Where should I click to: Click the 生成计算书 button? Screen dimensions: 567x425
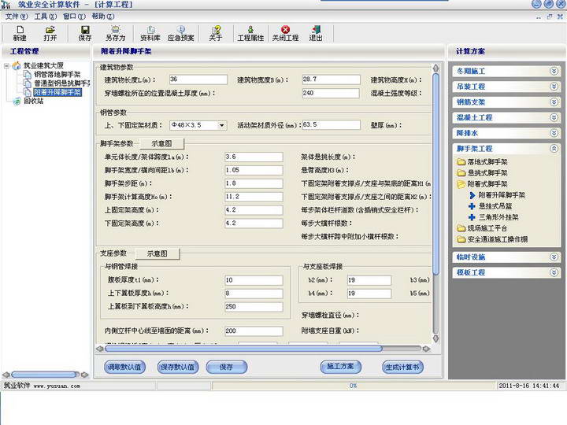402,368
